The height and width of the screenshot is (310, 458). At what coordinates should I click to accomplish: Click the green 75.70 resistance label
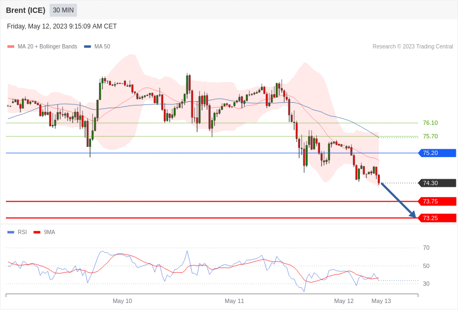pyautogui.click(x=430, y=136)
